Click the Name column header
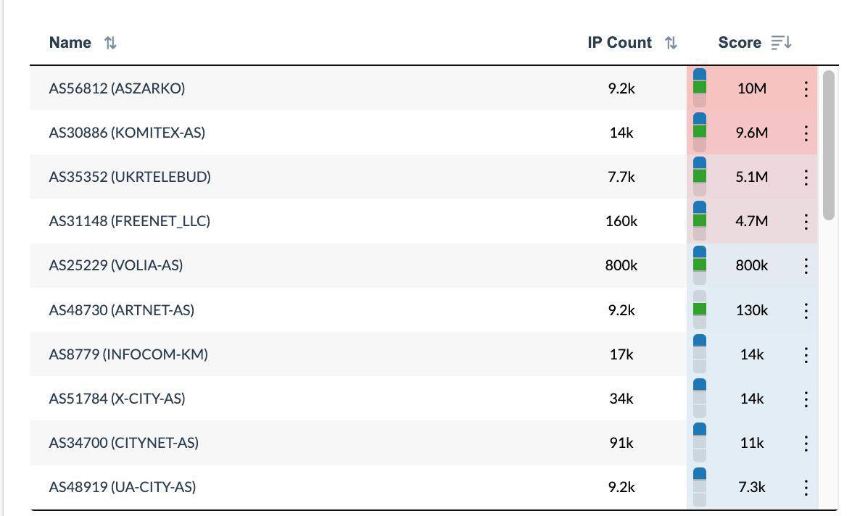Image resolution: width=860 pixels, height=516 pixels. 70,43
